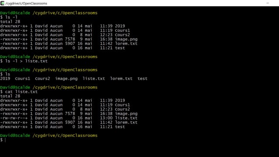Screen dimensions: 279x157
Task: Click '16:38 image.png' in the cat output
Action: pos(119,113)
